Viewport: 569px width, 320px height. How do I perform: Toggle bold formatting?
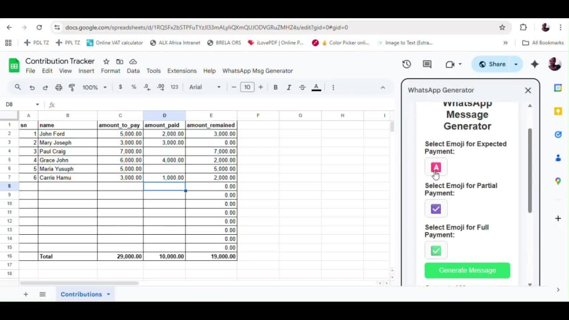(275, 88)
